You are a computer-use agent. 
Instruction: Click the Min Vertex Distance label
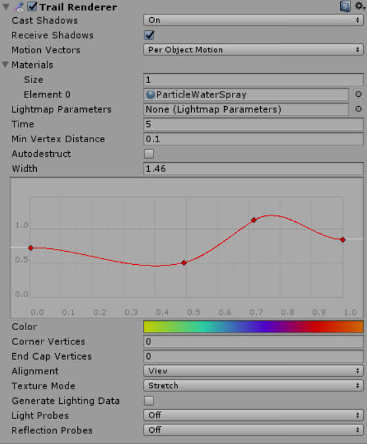58,139
